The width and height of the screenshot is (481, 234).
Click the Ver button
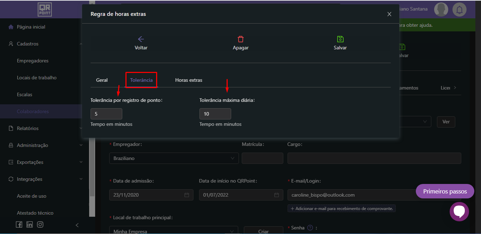pyautogui.click(x=446, y=122)
